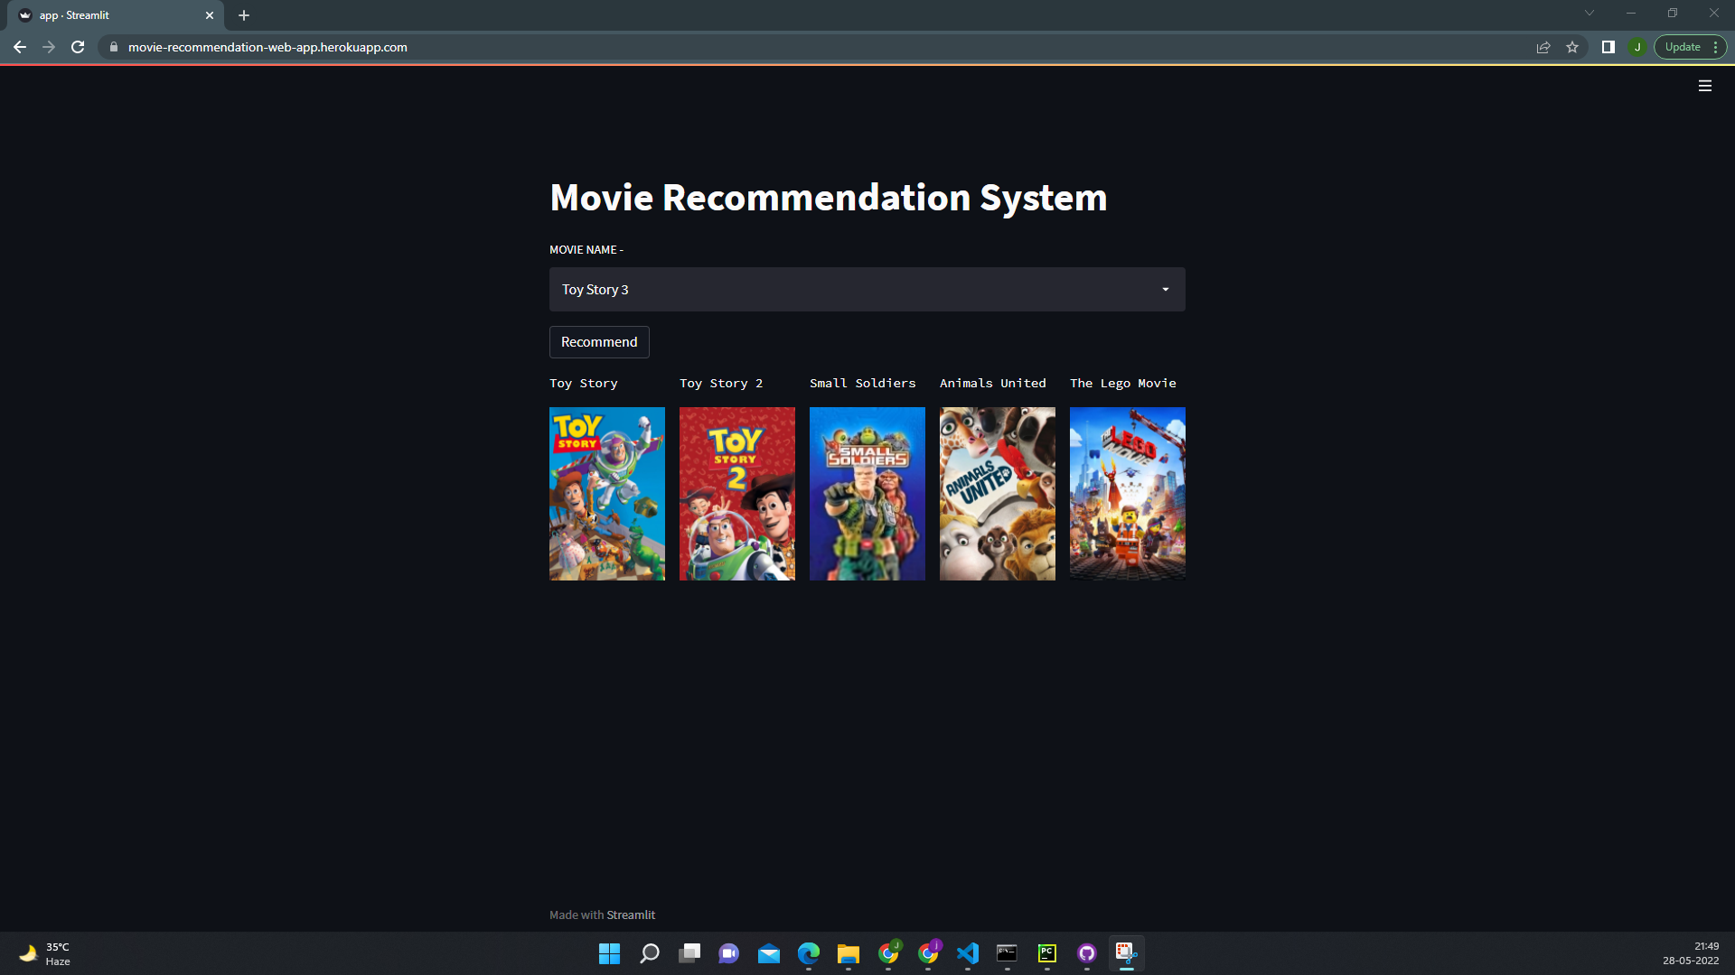Screen dimensions: 1735x975
Task: Click the browser address bar URL
Action: click(267, 47)
